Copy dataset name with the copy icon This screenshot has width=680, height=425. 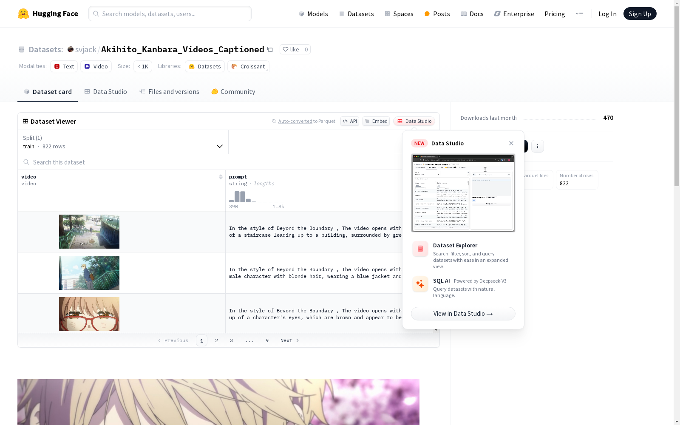click(x=270, y=49)
